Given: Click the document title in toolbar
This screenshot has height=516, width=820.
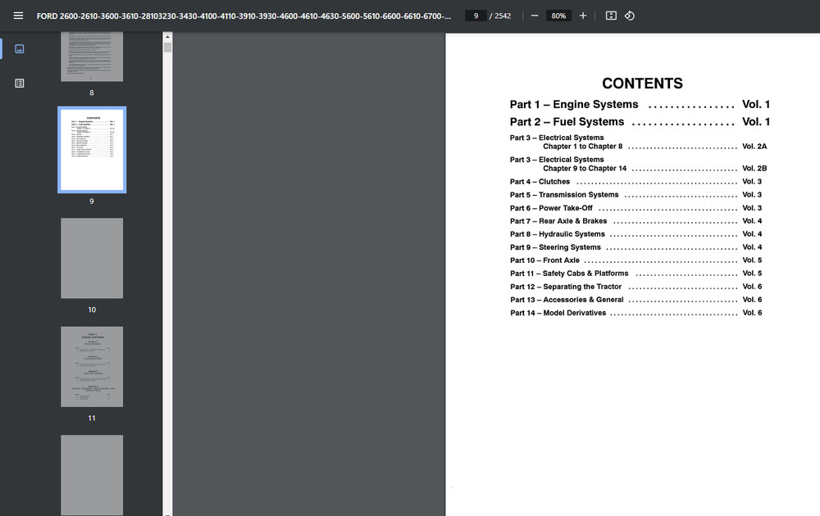Looking at the screenshot, I should point(244,16).
